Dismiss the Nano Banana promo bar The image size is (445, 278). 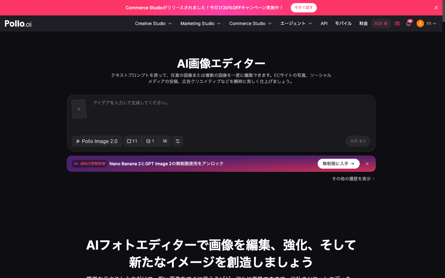pyautogui.click(x=367, y=164)
